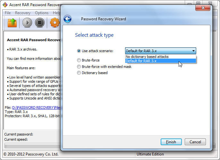This screenshot has height=160, width=220.
Task: Stop recovery with the stop icon
Action: pyautogui.click(x=40, y=23)
